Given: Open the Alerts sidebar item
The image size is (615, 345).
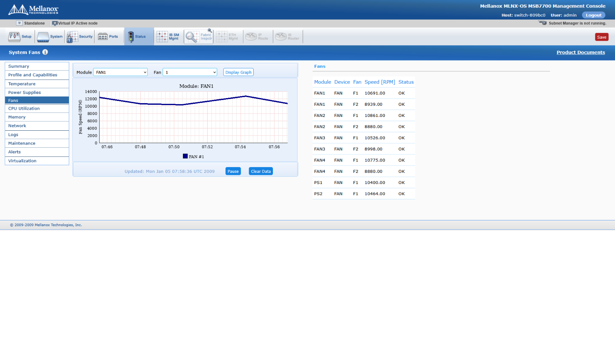Looking at the screenshot, I should click(37, 152).
